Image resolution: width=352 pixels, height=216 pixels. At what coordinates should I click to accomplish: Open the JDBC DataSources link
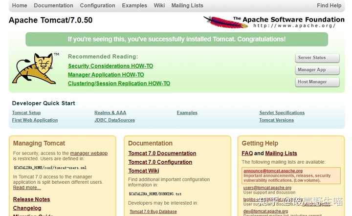(114, 120)
